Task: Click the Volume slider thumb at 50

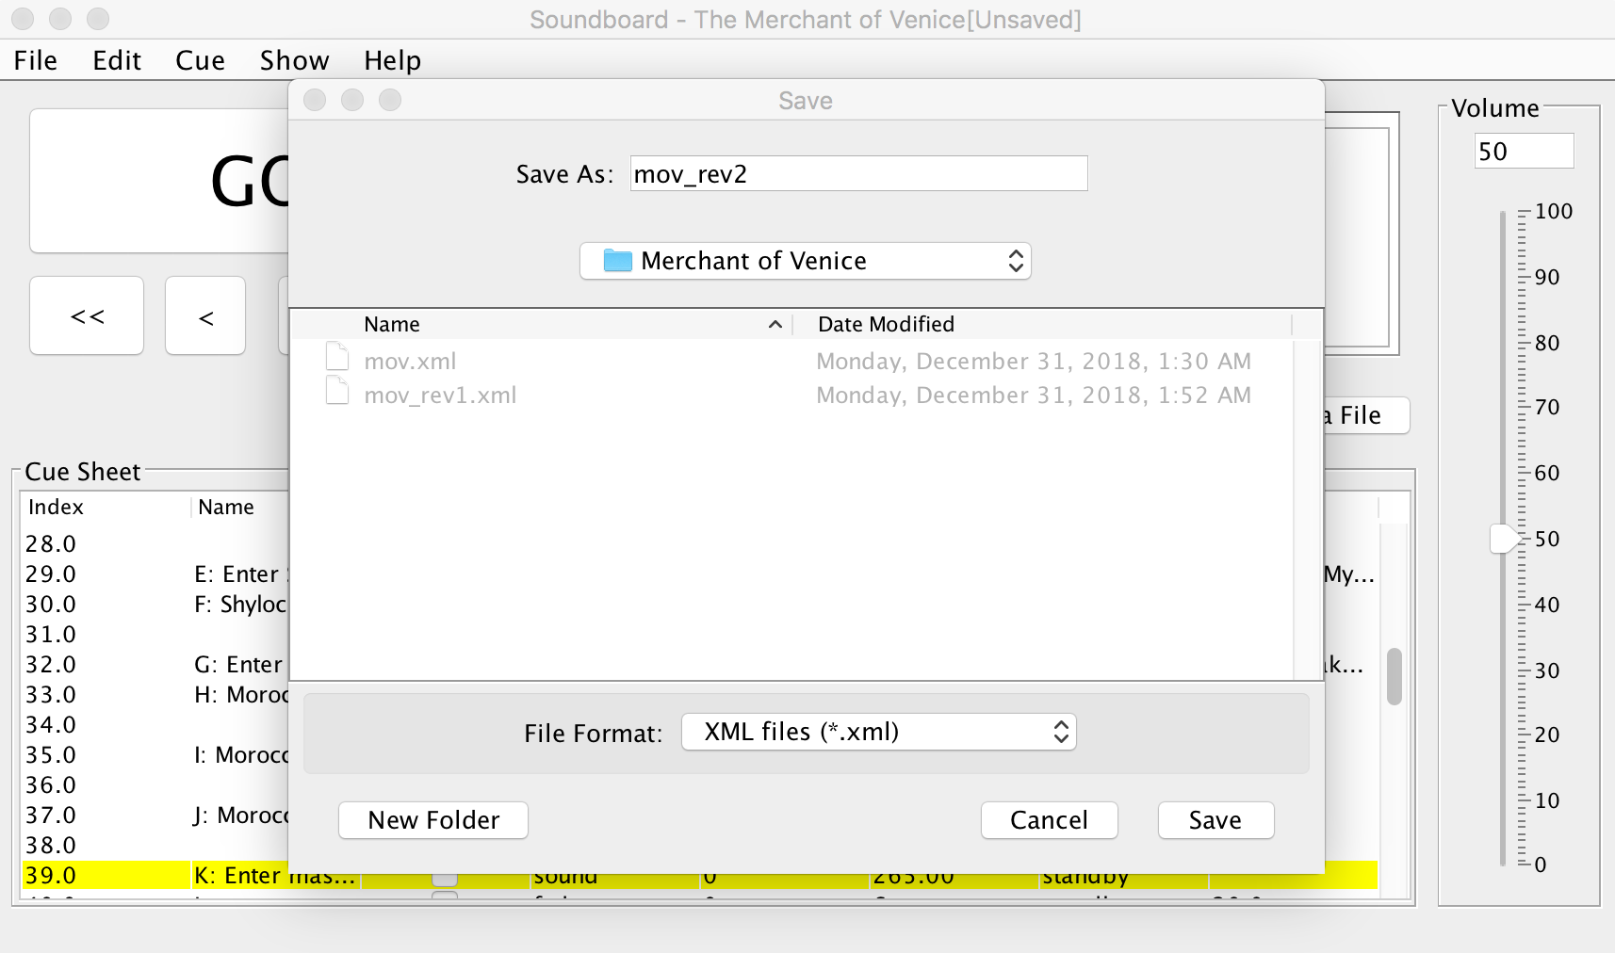Action: (x=1504, y=539)
